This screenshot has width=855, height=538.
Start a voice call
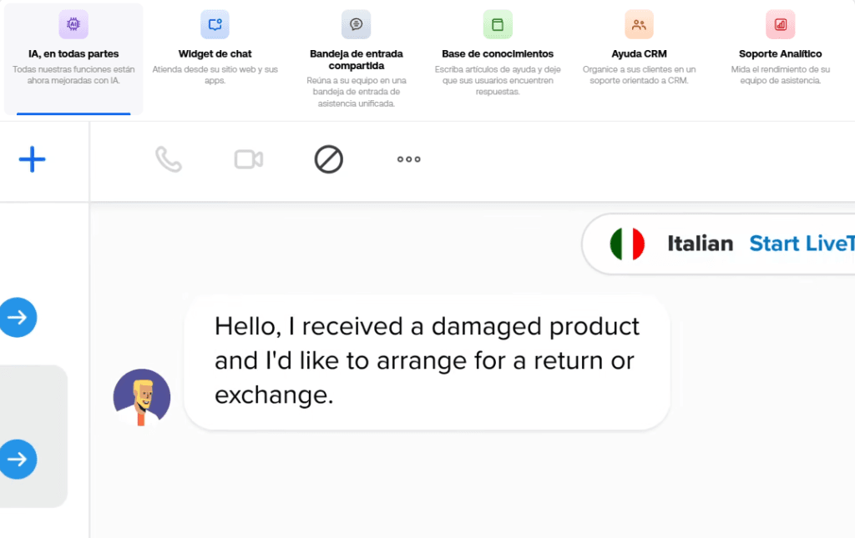click(x=169, y=159)
